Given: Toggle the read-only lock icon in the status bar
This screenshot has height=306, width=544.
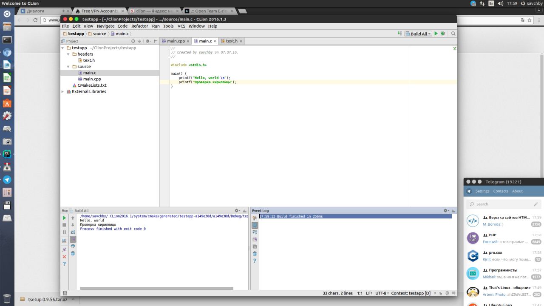Looking at the screenshot, I should tap(441, 293).
